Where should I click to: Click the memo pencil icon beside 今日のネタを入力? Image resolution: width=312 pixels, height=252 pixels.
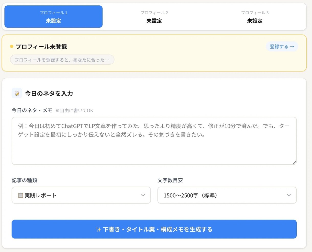point(17,94)
